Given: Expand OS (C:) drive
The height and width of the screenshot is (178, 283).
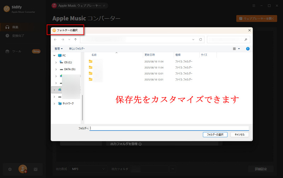Looking at the screenshot, I should click(56, 62).
